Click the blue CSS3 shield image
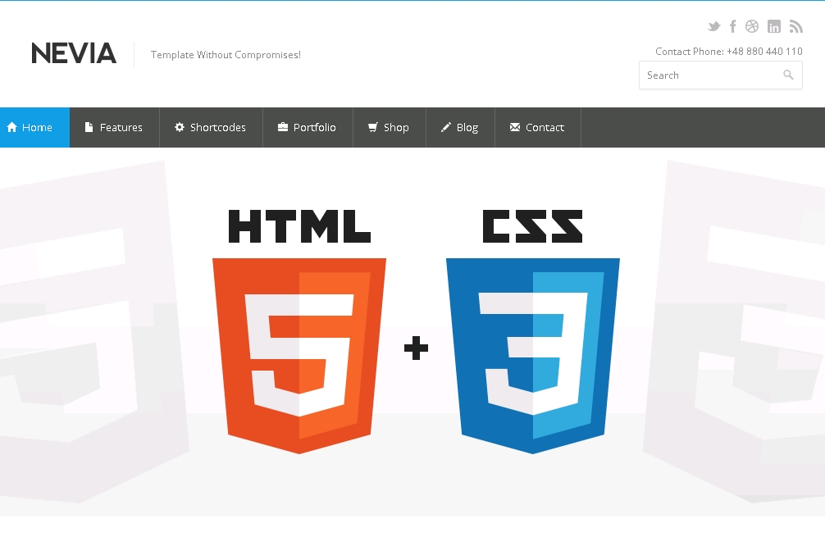This screenshot has width=825, height=537. point(533,353)
